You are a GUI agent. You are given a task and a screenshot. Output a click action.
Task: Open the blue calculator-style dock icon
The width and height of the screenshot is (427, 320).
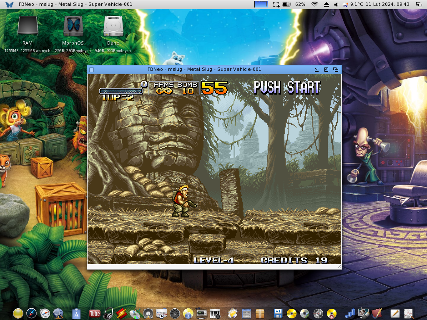[x=246, y=313]
